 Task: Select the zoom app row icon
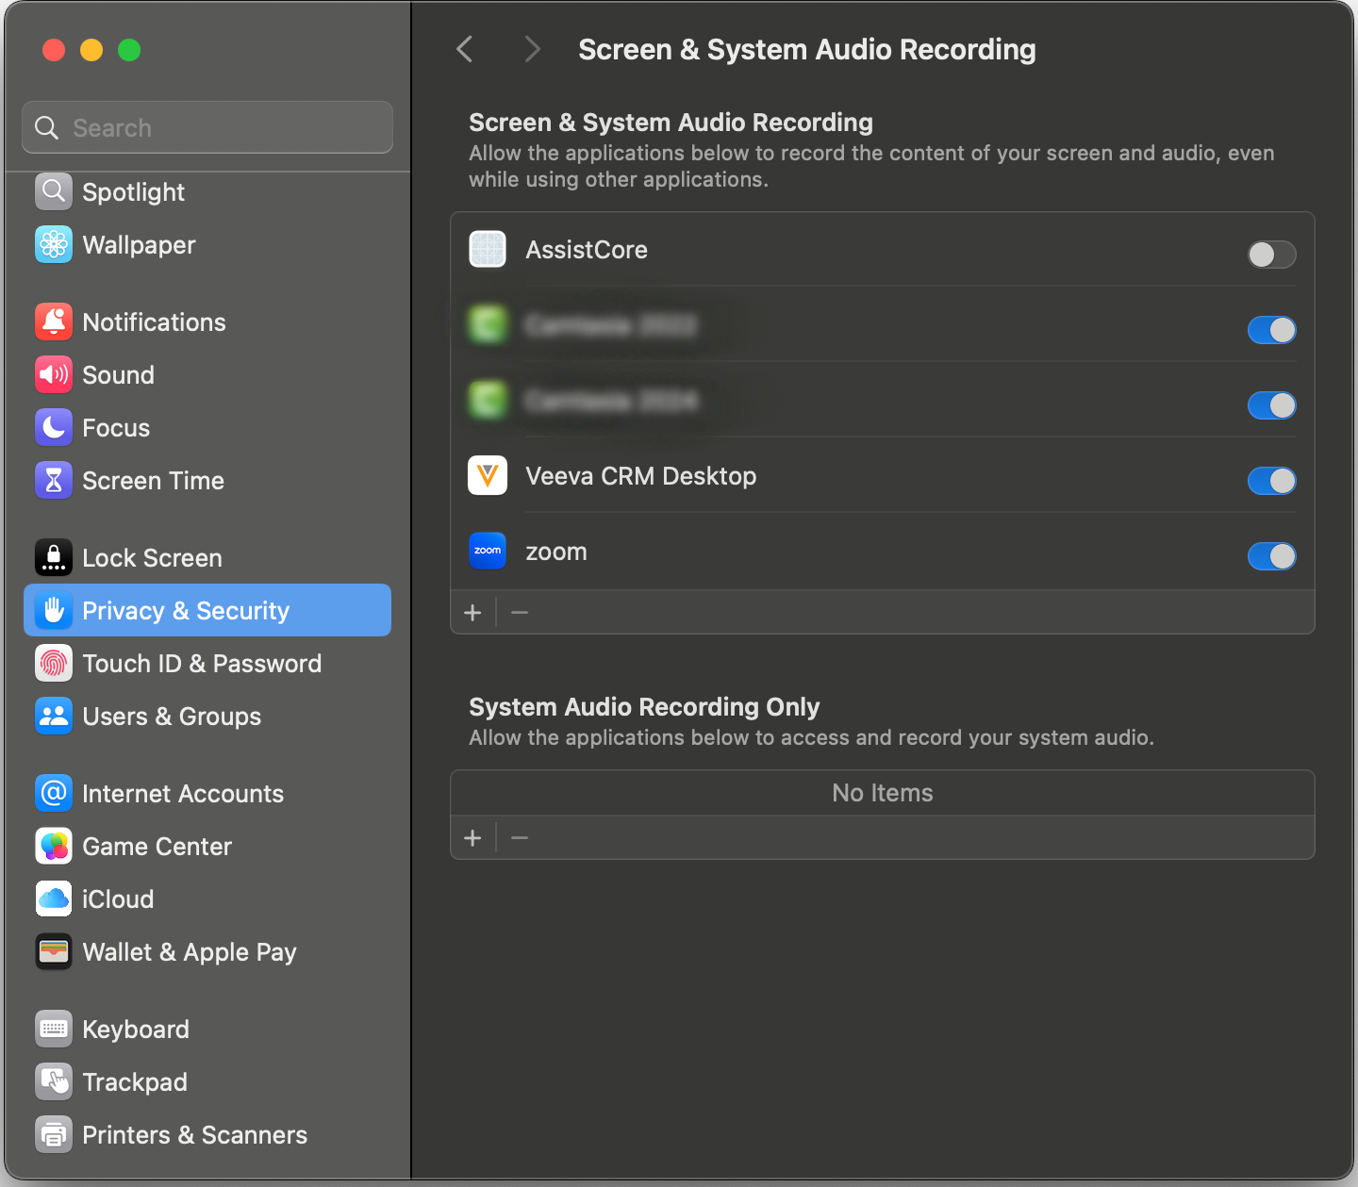(488, 552)
